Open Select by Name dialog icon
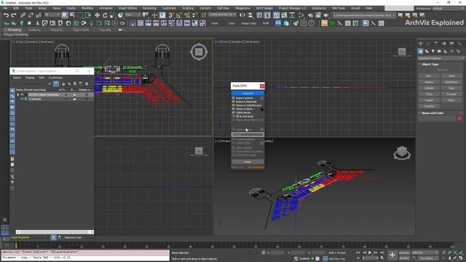Image resolution: width=466 pixels, height=262 pixels. [x=72, y=15]
